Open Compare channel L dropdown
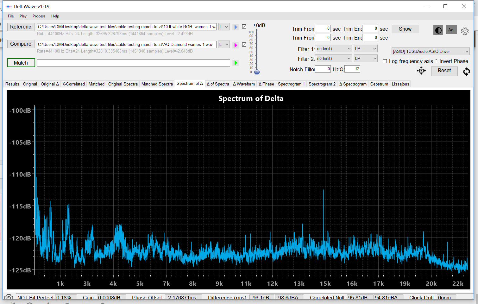This screenshot has height=304, width=478. (224, 45)
